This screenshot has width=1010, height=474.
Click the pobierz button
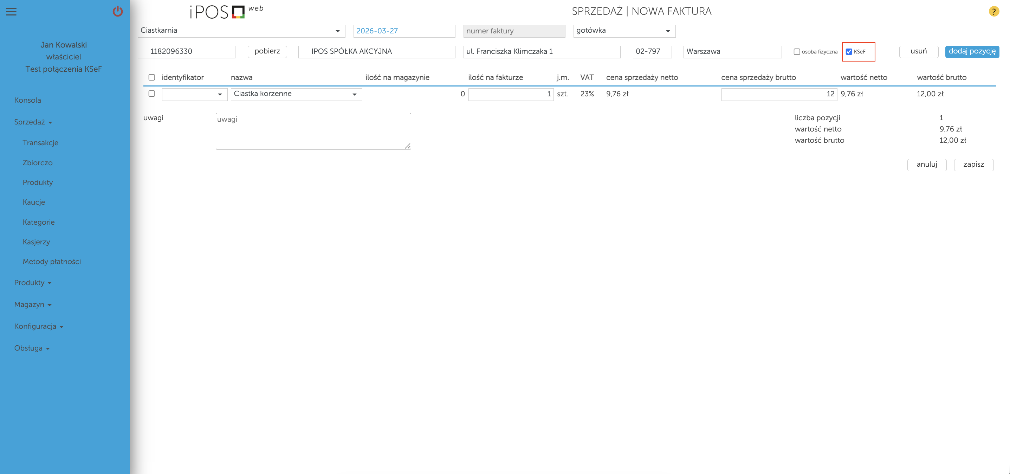click(x=267, y=51)
